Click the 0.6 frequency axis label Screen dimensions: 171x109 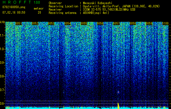point(2,104)
